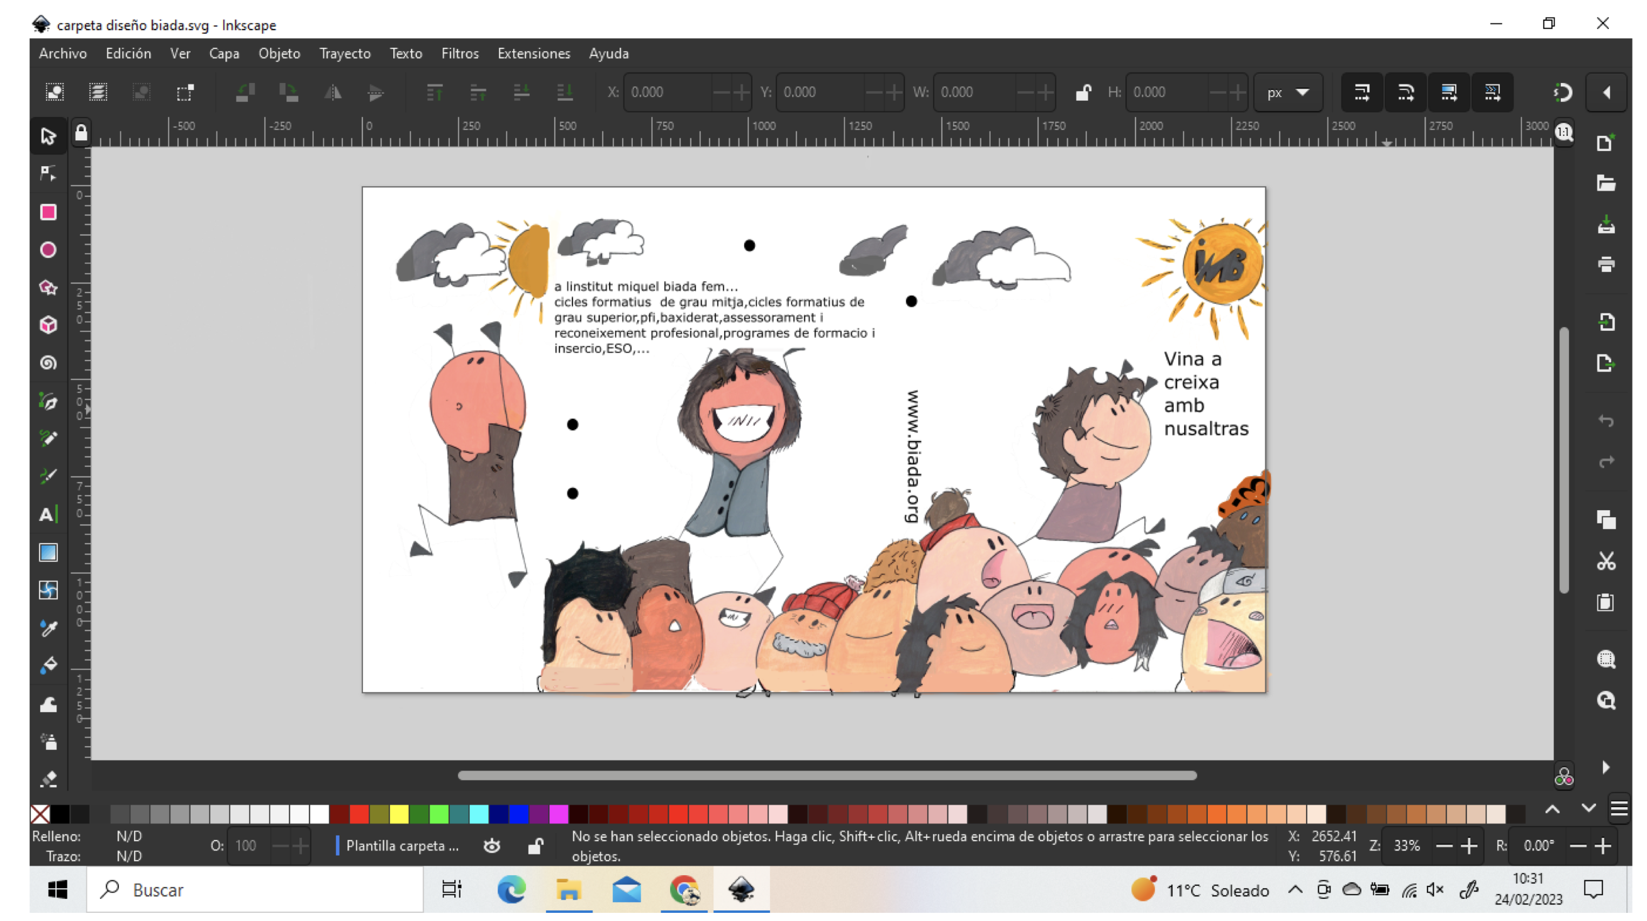
Task: Click the X position input field
Action: [x=668, y=92]
